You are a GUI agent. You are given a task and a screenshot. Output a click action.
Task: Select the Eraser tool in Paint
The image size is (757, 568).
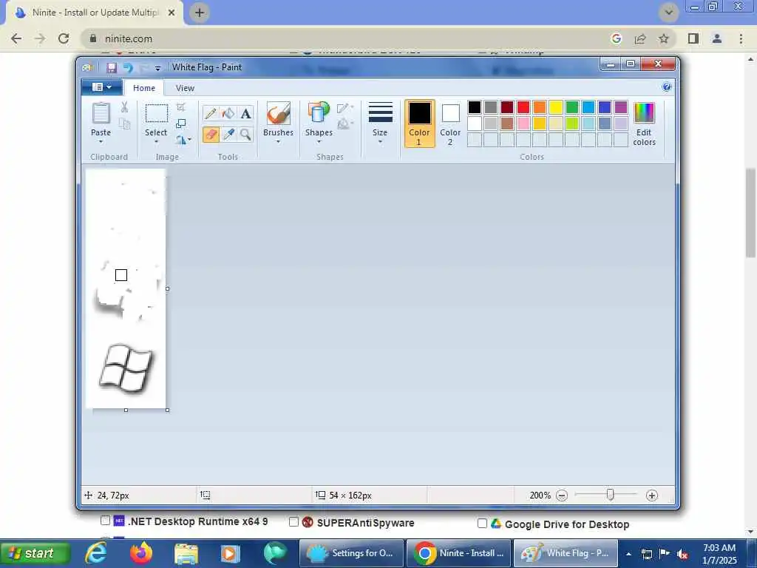(x=211, y=135)
